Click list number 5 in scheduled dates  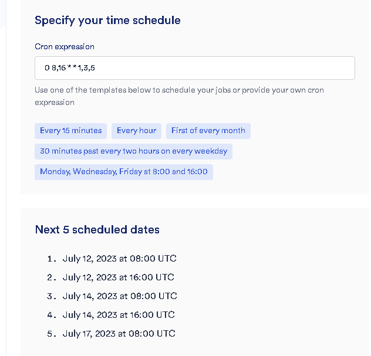tap(52, 334)
